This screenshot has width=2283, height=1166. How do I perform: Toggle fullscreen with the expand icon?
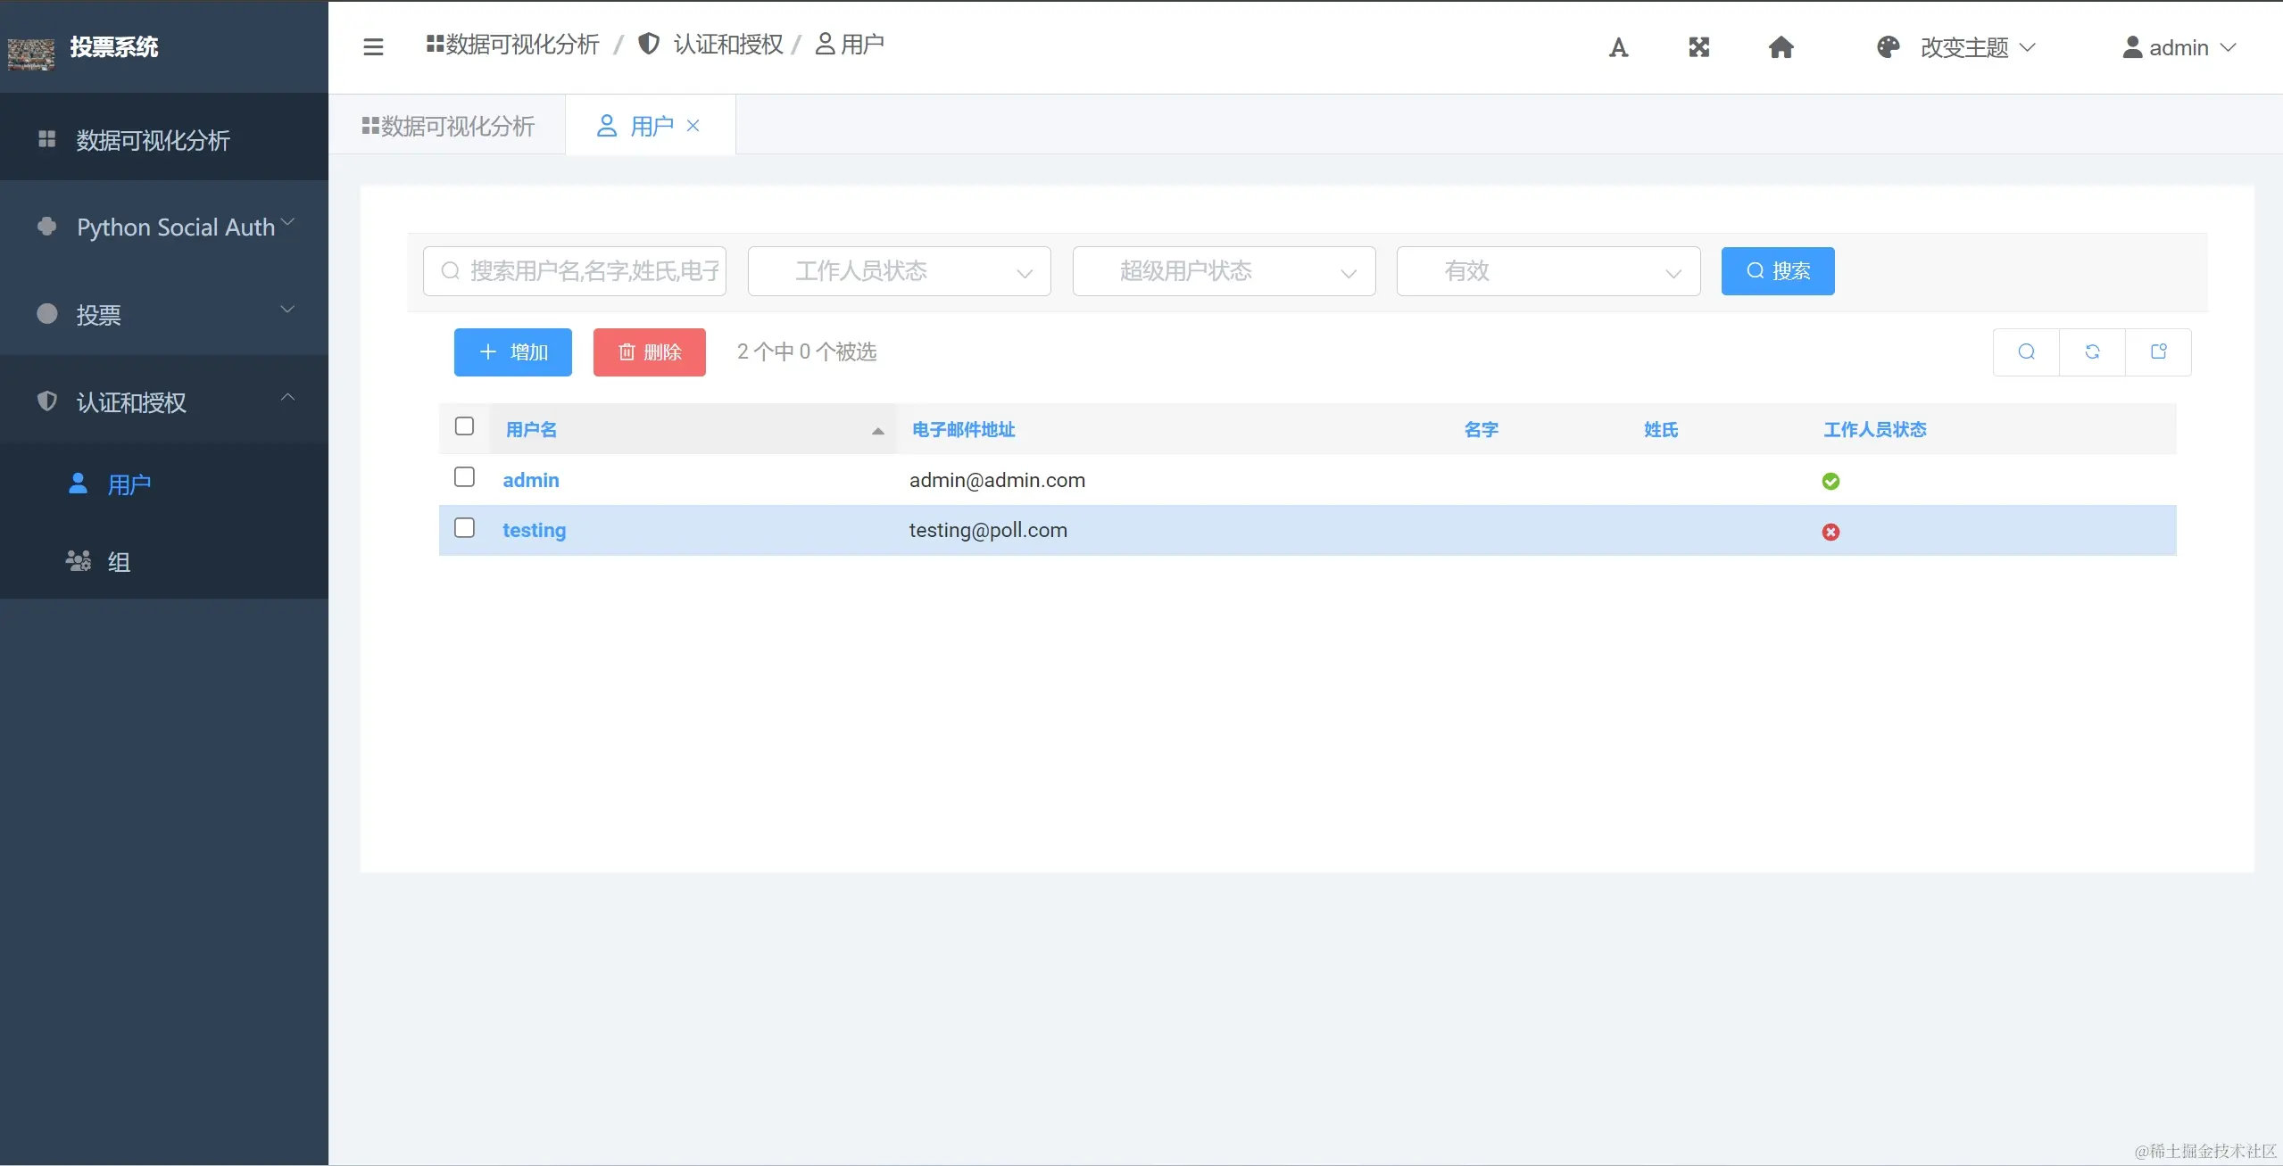(1698, 47)
